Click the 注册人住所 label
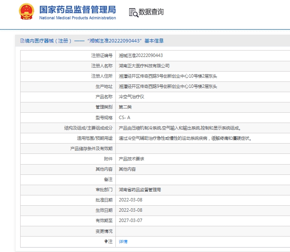The width and height of the screenshot is (290, 252). tap(102, 76)
